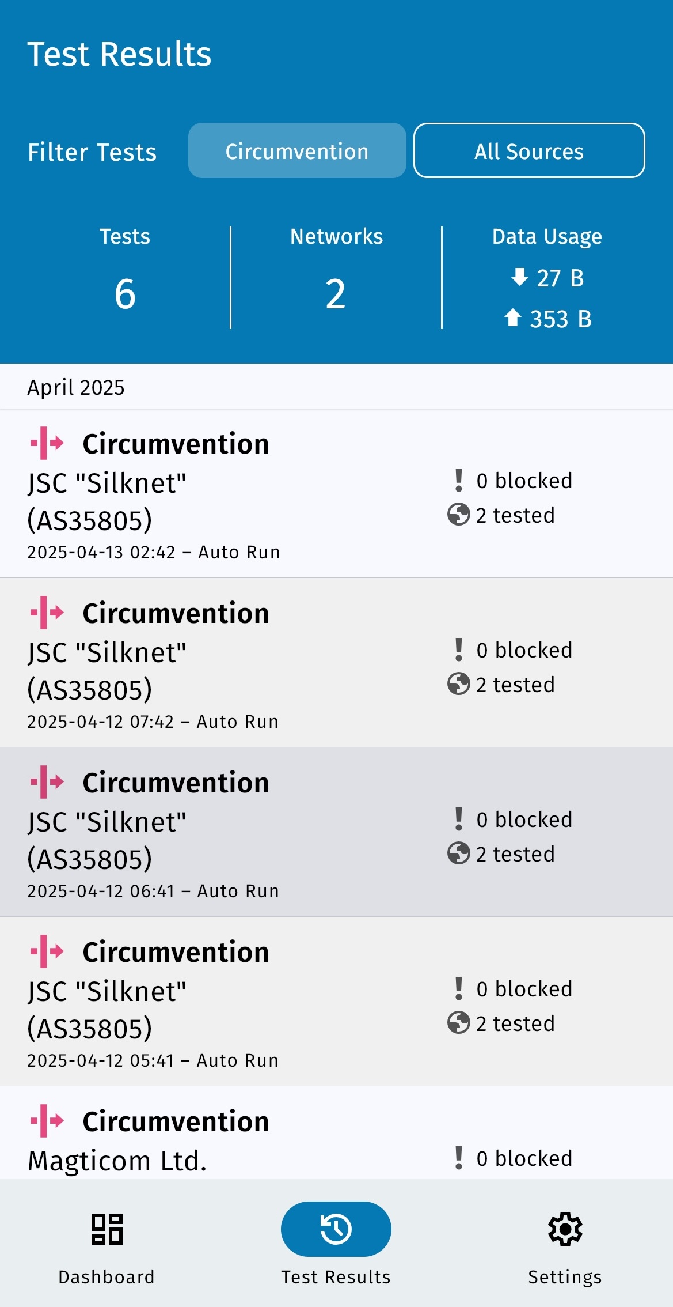Click exclamation icon on Magticom result
Viewport: 673px width, 1307px height.
coord(458,1158)
